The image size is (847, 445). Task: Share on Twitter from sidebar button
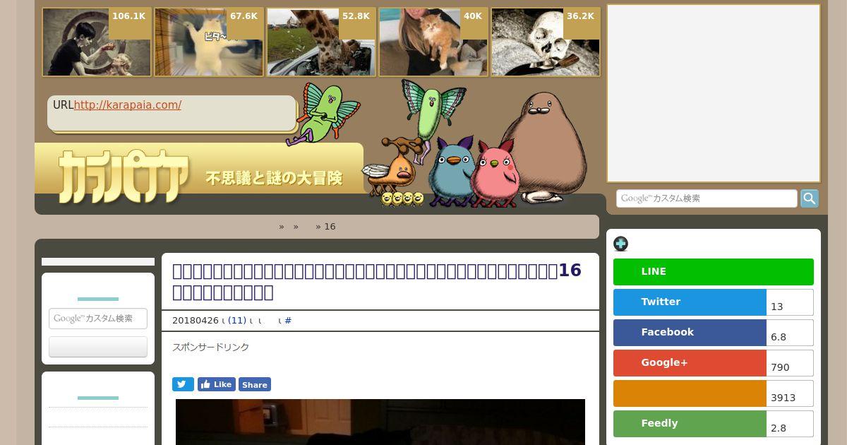coord(690,302)
